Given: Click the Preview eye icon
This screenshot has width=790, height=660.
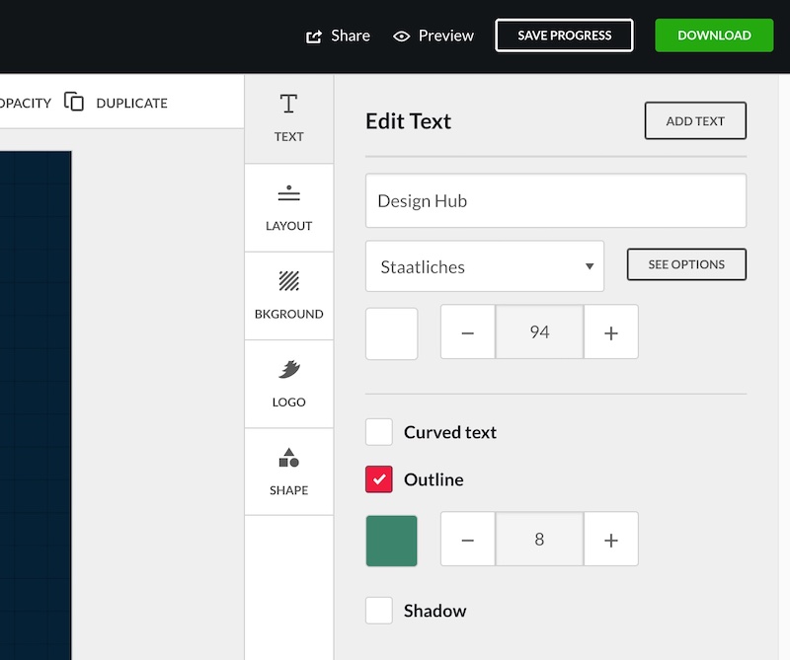Looking at the screenshot, I should (401, 37).
